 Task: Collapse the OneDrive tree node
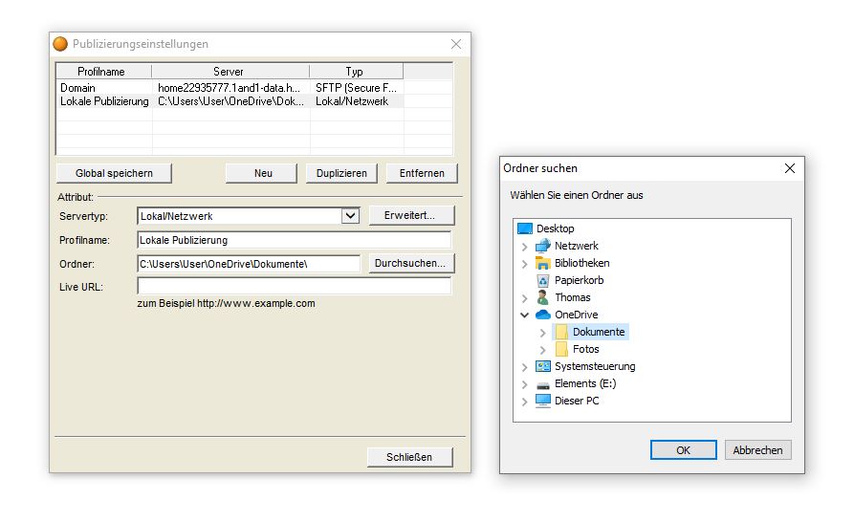pos(524,315)
